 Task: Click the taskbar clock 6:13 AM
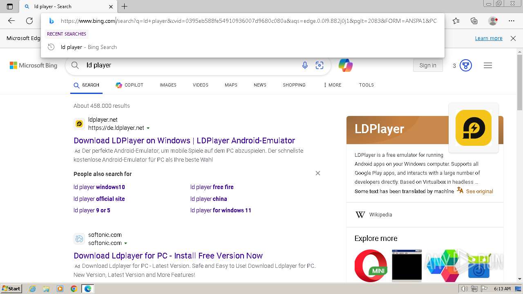point(502,289)
